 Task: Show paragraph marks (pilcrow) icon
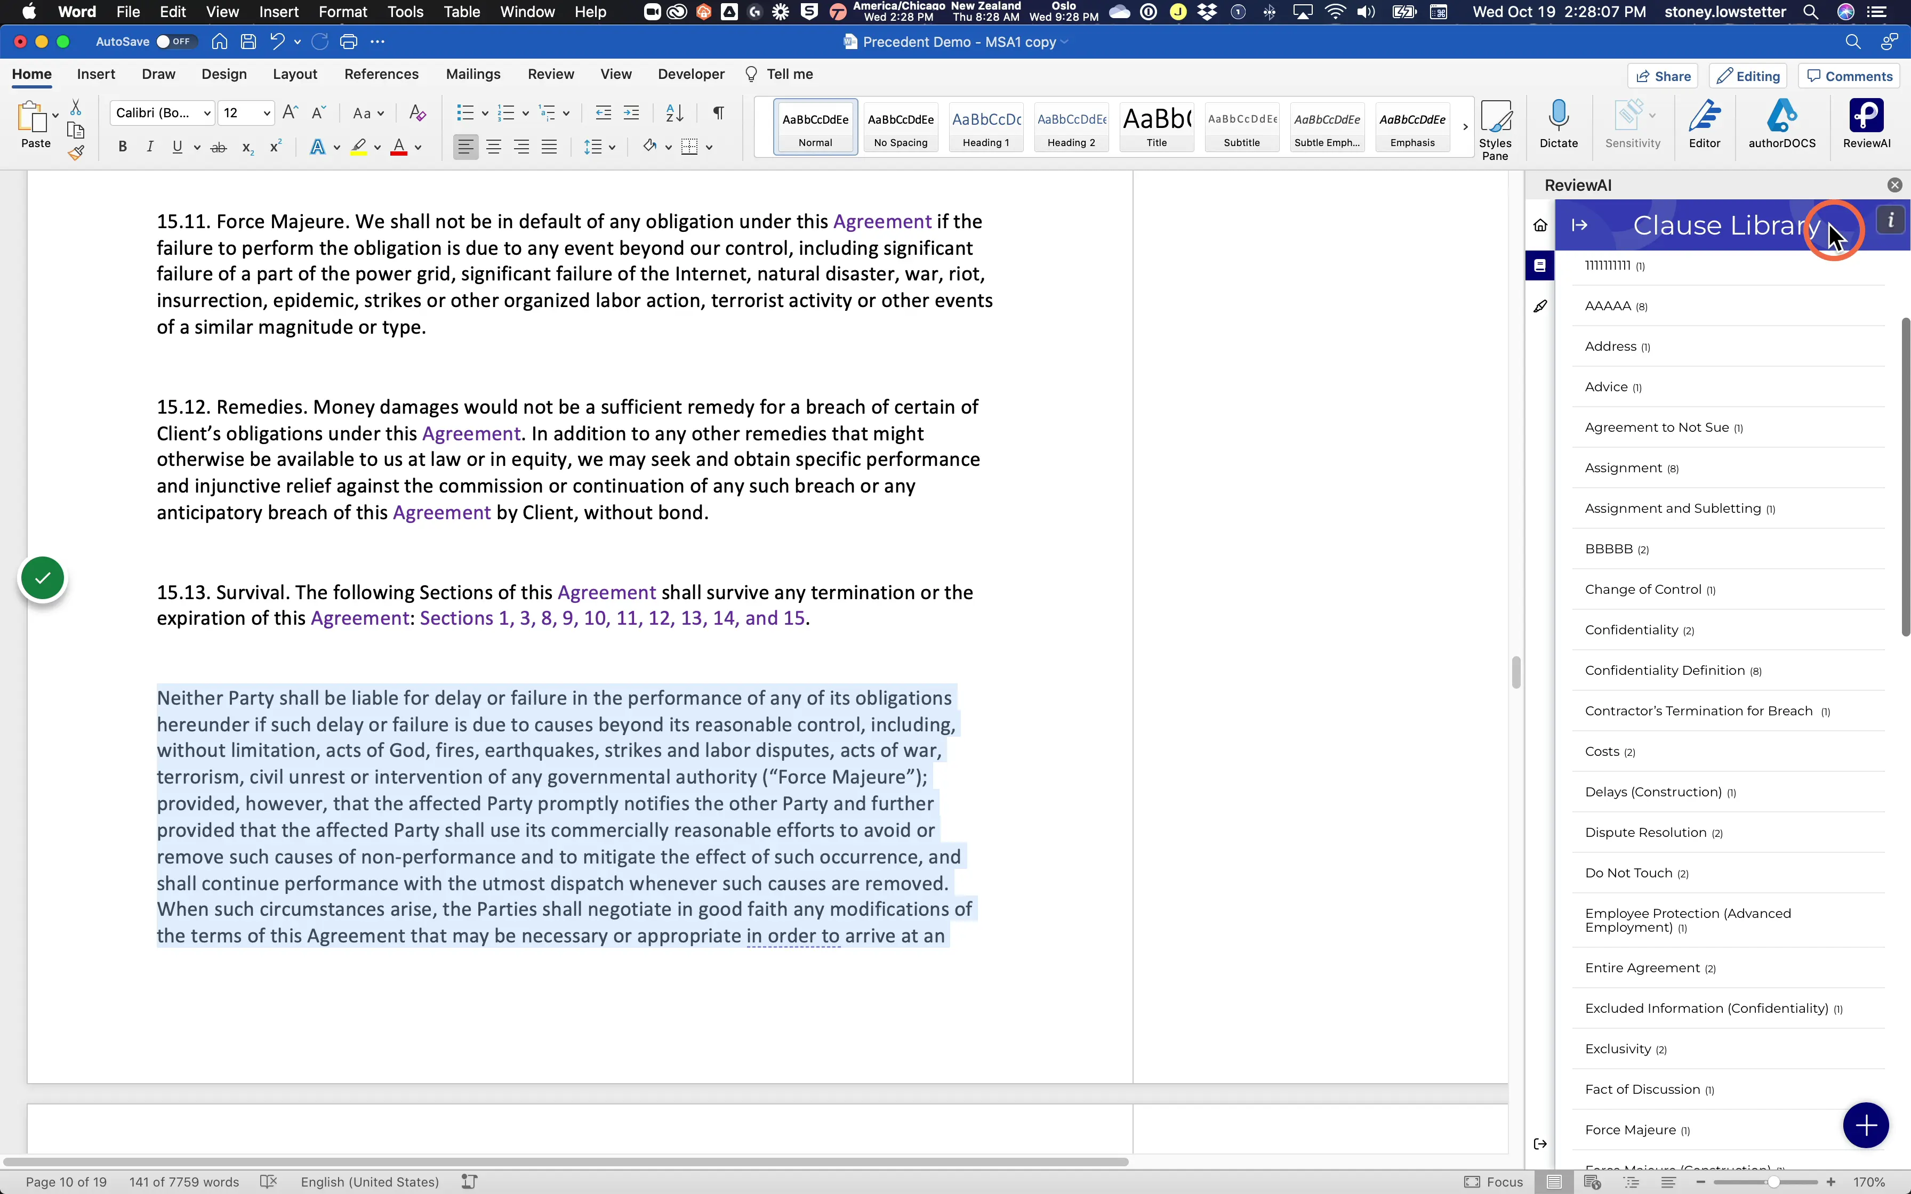tap(718, 113)
